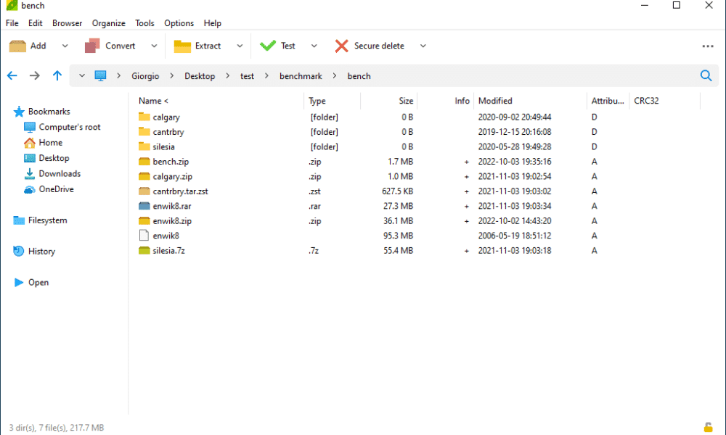Expand the Test dropdown arrow
This screenshot has height=435, width=726.
(x=314, y=46)
